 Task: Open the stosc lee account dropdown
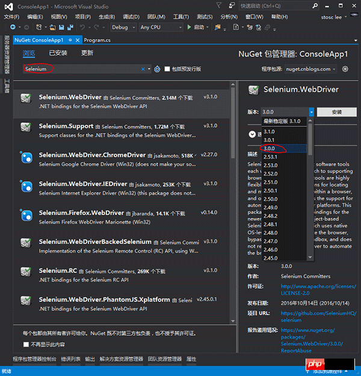click(334, 17)
